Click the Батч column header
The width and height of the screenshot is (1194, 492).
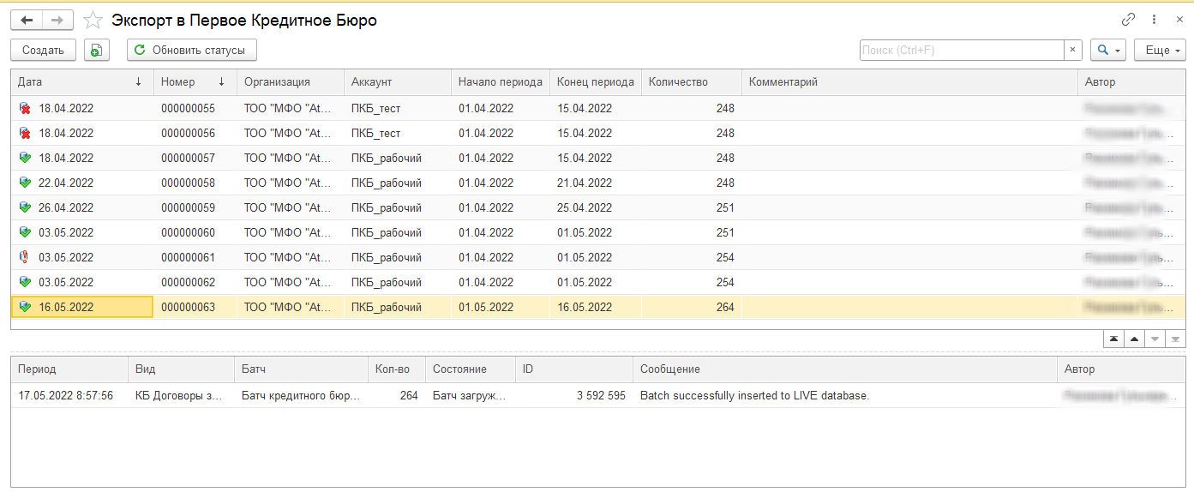(x=301, y=369)
